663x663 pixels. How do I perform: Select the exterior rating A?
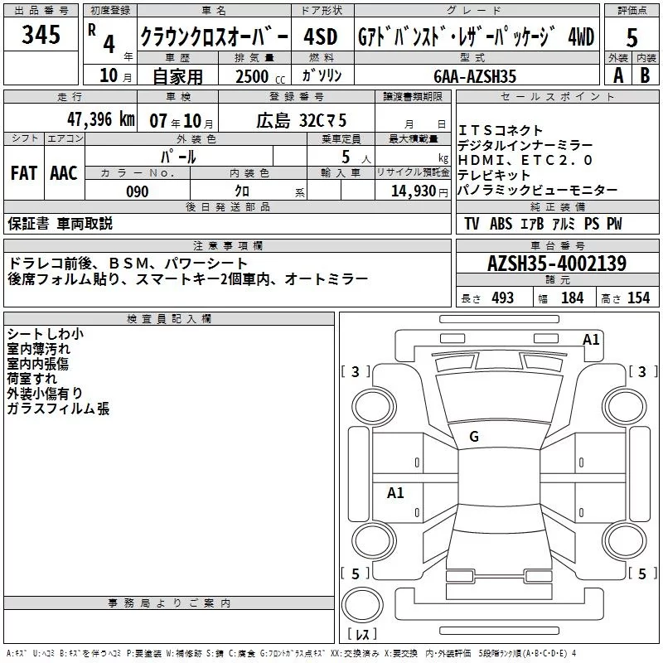(x=618, y=75)
